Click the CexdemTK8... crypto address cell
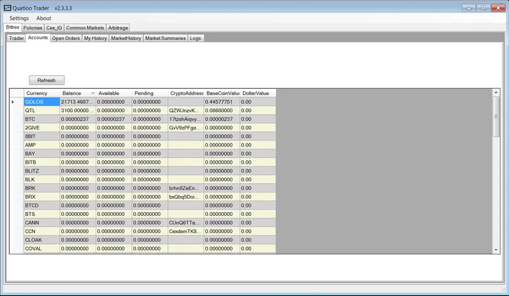Viewport: 509px width, 296px height. click(x=186, y=232)
